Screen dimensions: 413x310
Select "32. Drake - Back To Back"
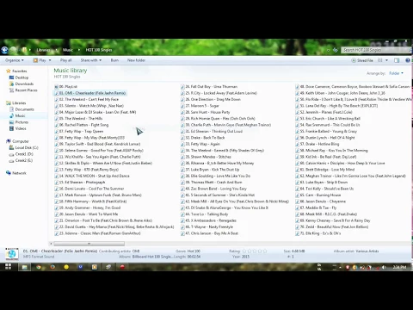(203, 138)
